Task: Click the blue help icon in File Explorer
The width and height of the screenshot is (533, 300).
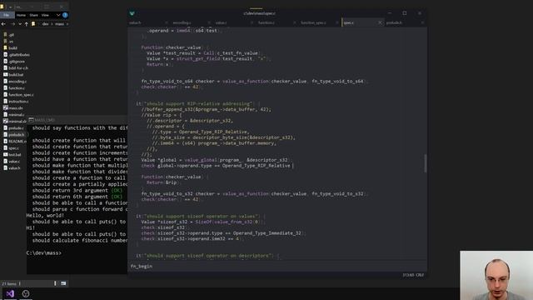Action: (65, 15)
